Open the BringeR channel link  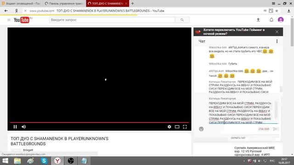coord(28,150)
